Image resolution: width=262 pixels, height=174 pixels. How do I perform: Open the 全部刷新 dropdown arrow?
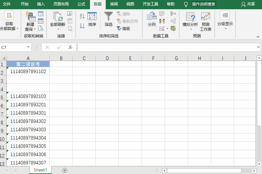click(x=58, y=29)
